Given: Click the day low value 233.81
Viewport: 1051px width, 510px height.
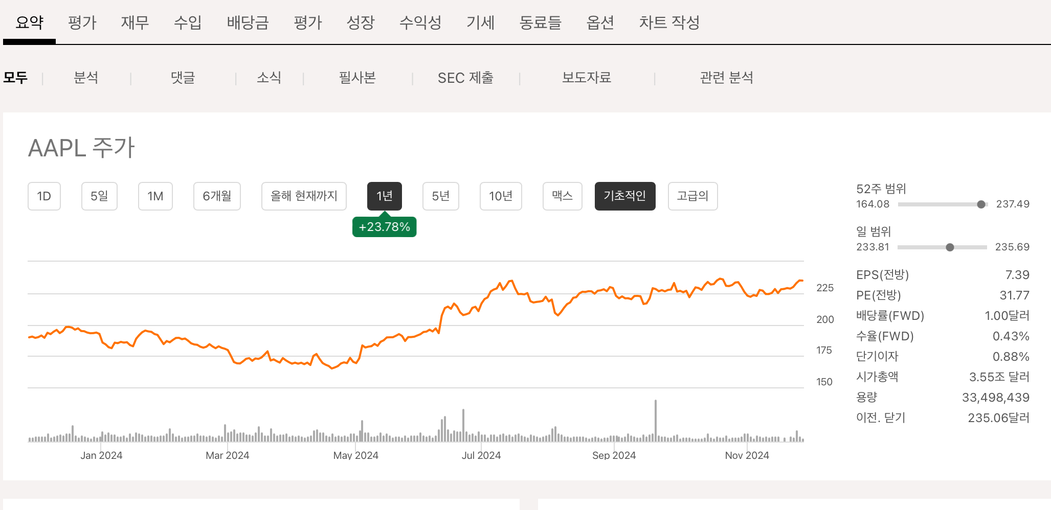Looking at the screenshot, I should [x=873, y=247].
